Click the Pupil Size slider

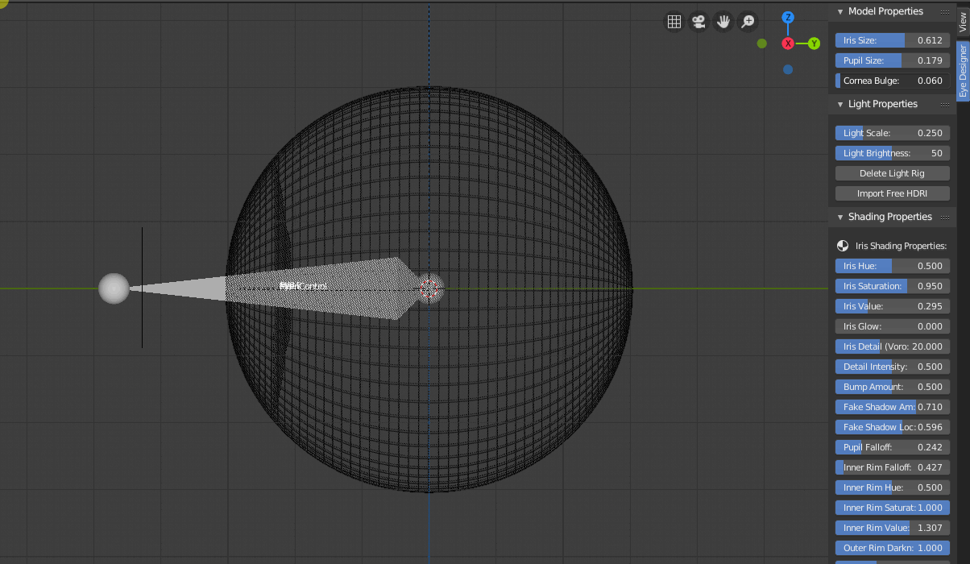point(892,60)
